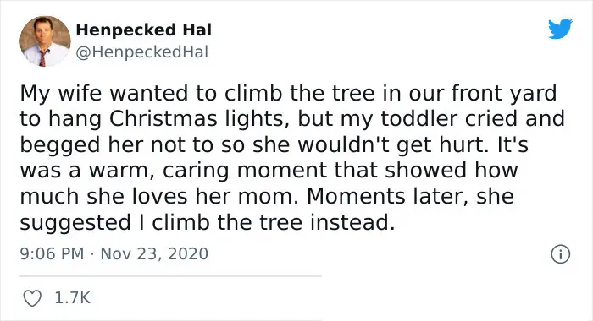Click the 9:06 PM timestamp
The height and width of the screenshot is (321, 593).
click(x=52, y=253)
